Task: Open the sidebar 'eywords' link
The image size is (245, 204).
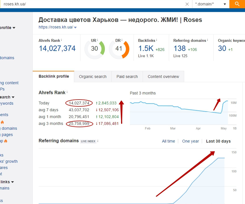Action: click(7, 103)
